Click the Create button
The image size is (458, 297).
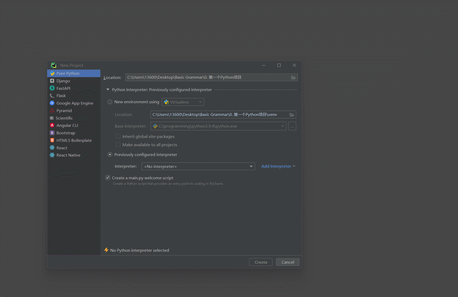pyautogui.click(x=261, y=262)
